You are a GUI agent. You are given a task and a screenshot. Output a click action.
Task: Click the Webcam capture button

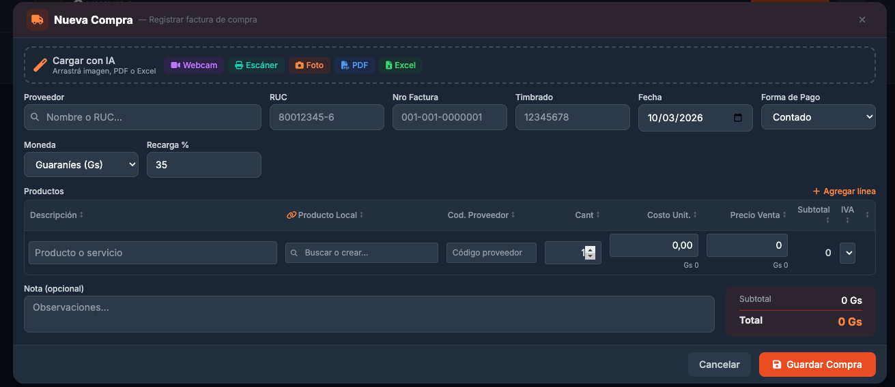pyautogui.click(x=194, y=65)
